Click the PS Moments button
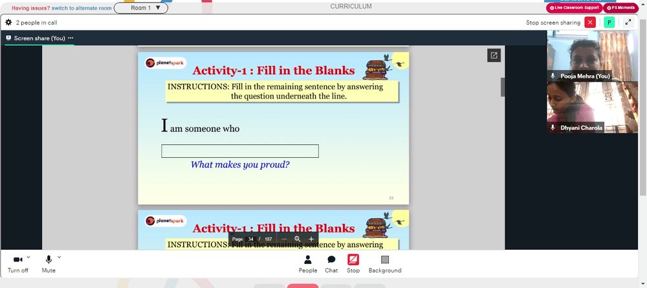 (x=620, y=8)
